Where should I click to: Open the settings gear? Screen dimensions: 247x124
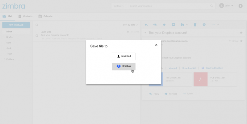[241, 6]
